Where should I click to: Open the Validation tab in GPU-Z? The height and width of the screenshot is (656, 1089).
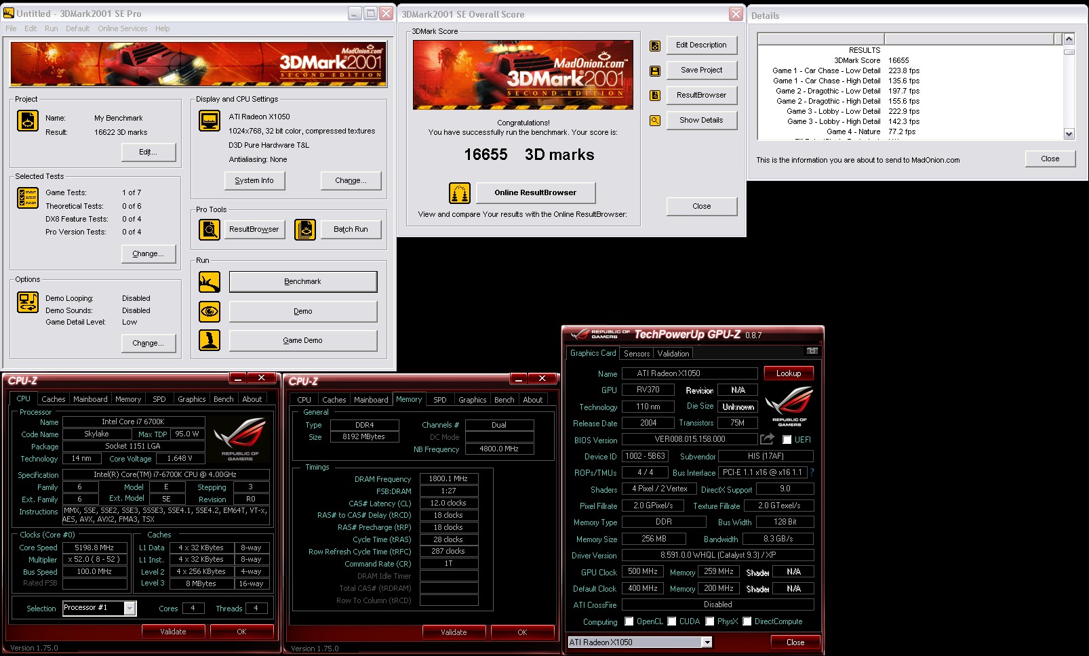coord(673,353)
